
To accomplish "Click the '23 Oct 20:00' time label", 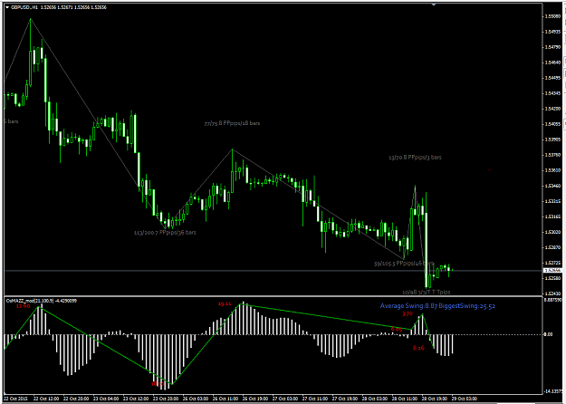I will pyautogui.click(x=166, y=399).
